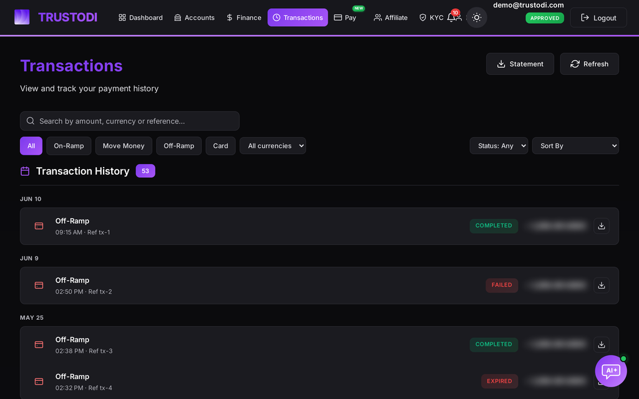Click the MAY 25 date header

(x=32, y=317)
